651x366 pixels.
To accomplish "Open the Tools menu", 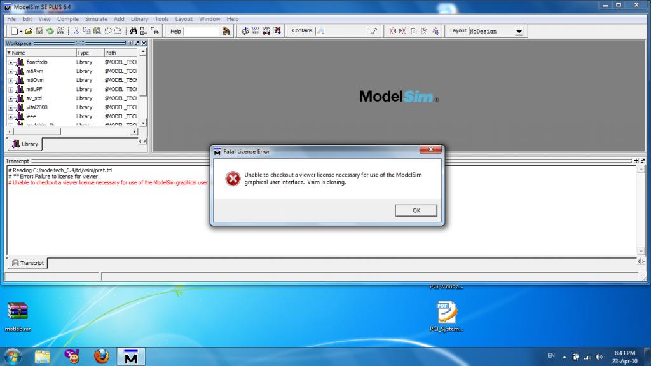I will coord(161,19).
